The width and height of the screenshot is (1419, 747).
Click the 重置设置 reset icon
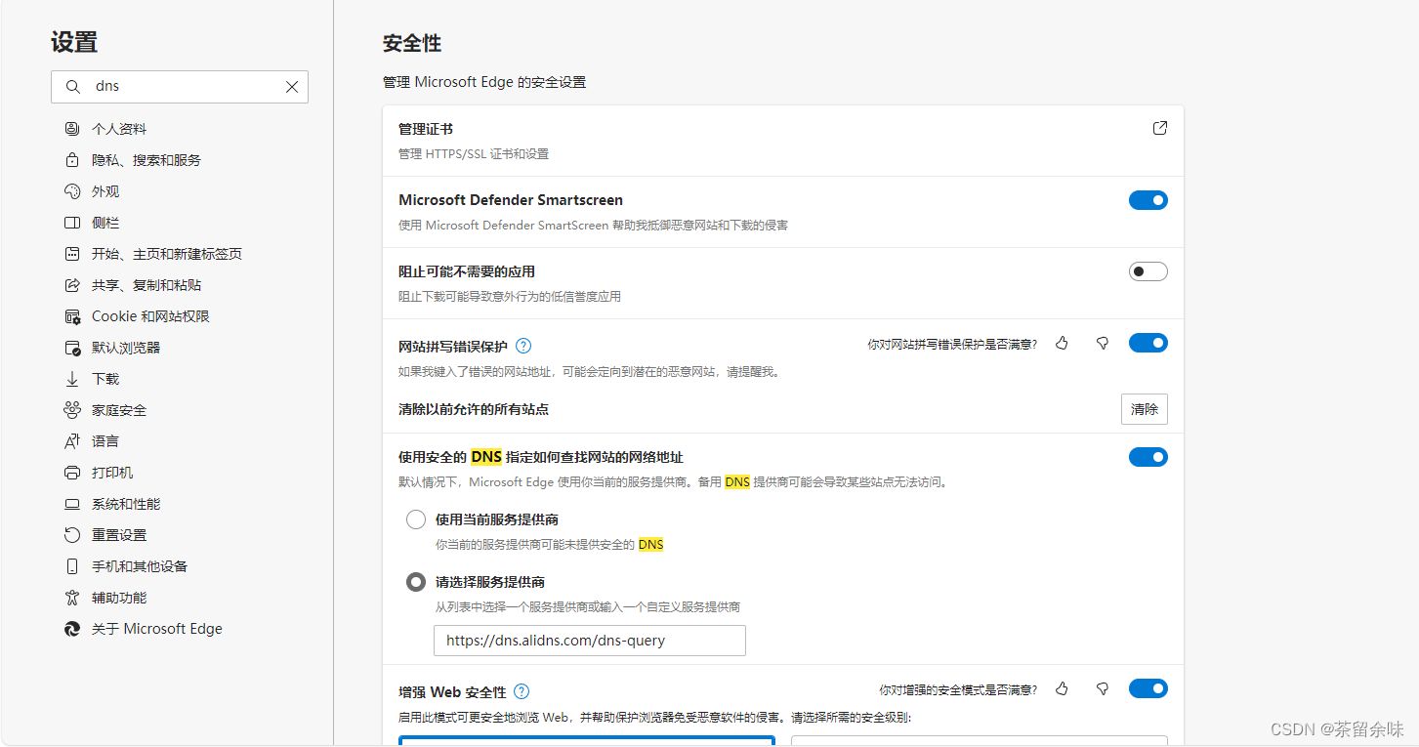[x=72, y=535]
